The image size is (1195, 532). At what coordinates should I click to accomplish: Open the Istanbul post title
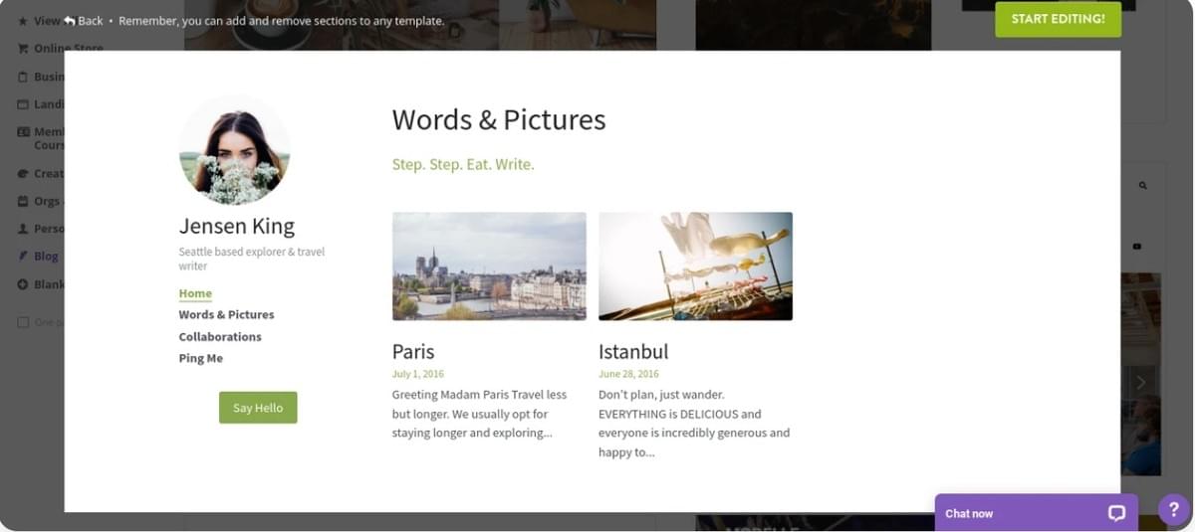633,351
